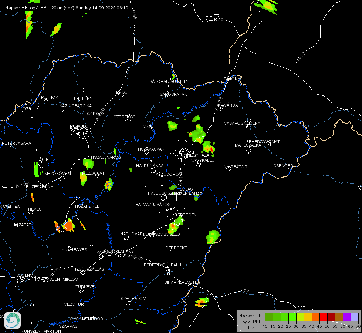The width and height of the screenshot is (362, 333).
Task: Click the SZEGHALOM label
Action: 133,299
